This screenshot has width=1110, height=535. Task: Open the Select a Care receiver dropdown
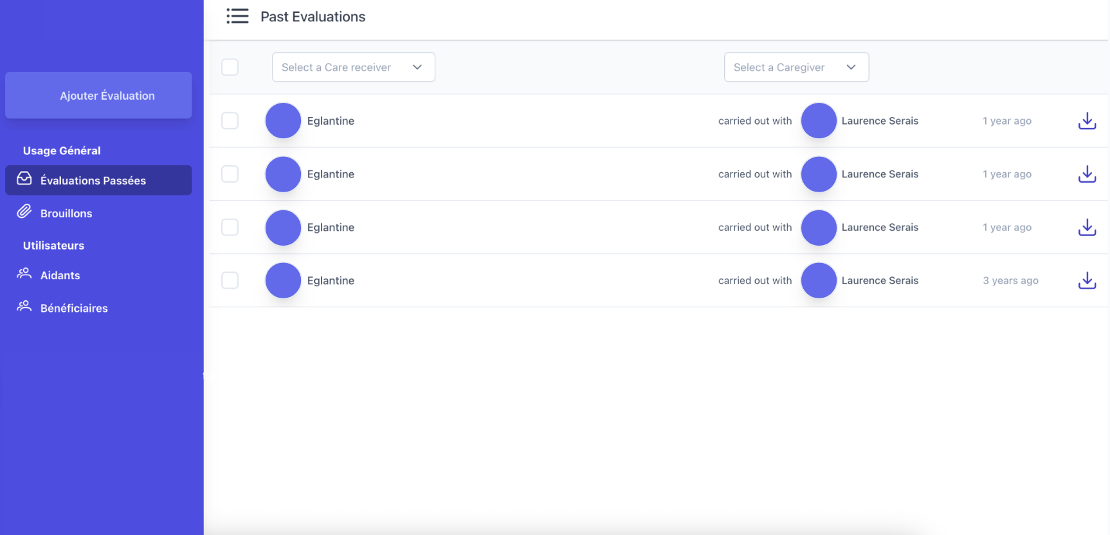354,67
